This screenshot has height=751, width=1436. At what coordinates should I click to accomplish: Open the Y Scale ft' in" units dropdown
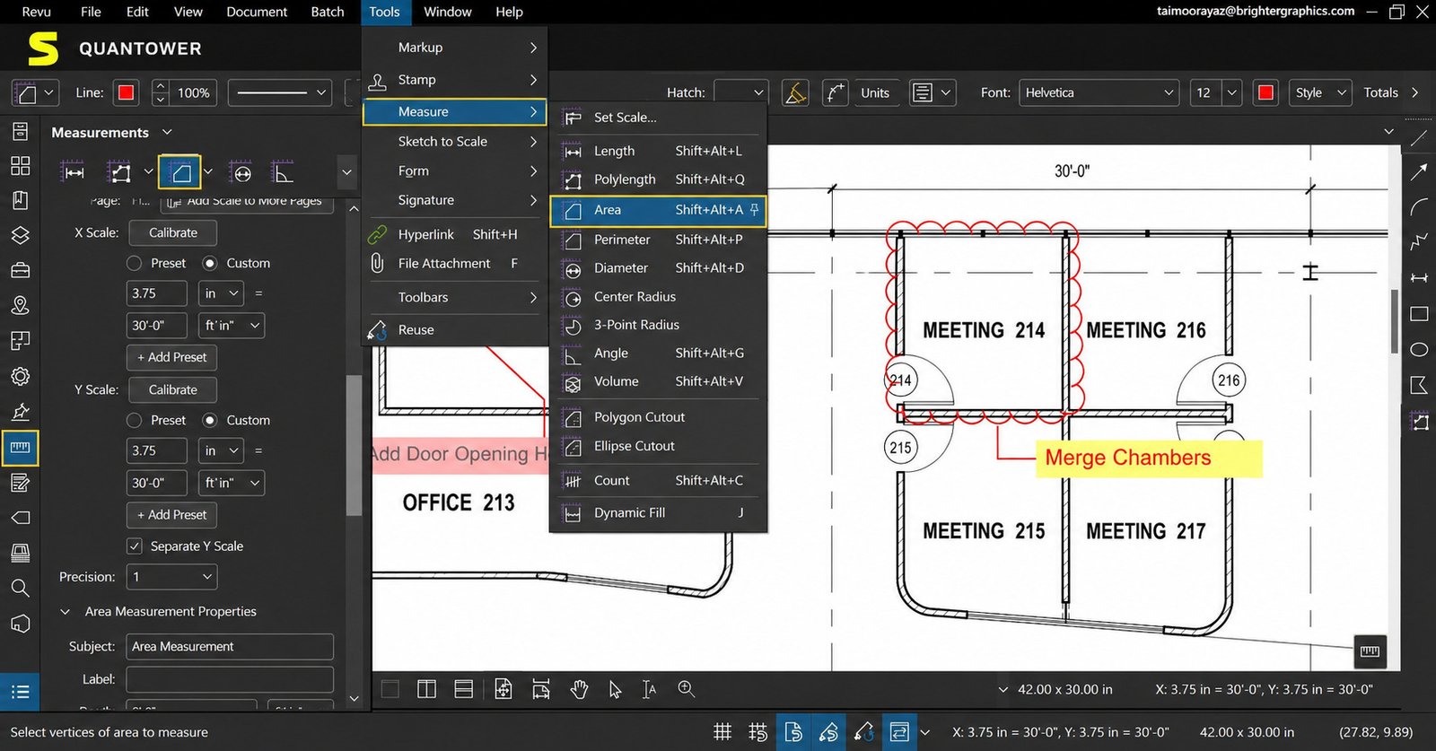(232, 483)
